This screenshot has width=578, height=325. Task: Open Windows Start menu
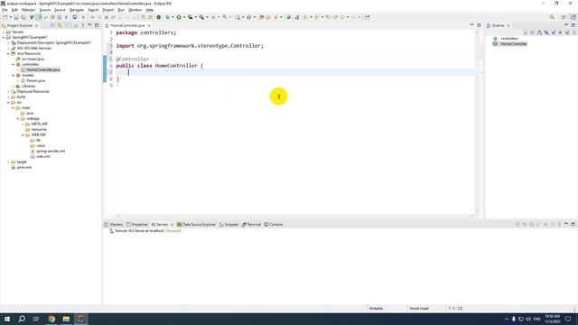[x=7, y=319]
